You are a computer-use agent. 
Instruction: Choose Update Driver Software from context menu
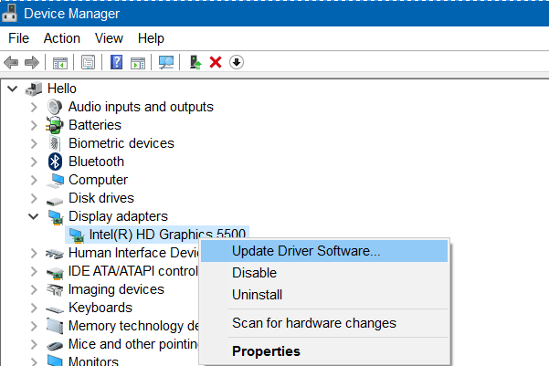tap(306, 251)
